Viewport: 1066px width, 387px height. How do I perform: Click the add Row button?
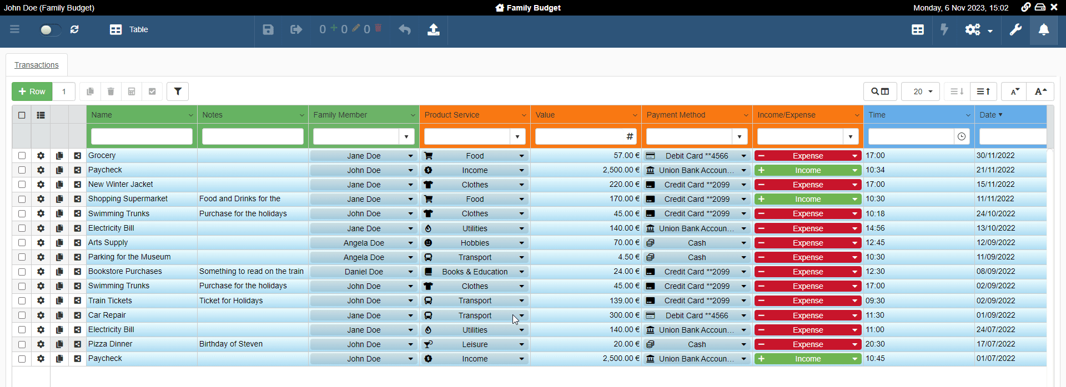(32, 91)
